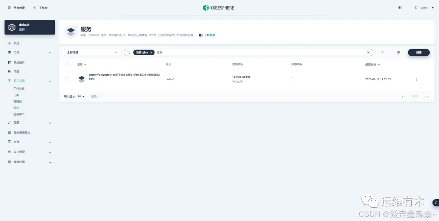The width and height of the screenshot is (439, 221).
Task: Open the row's three-dot actions menu
Action: point(416,79)
